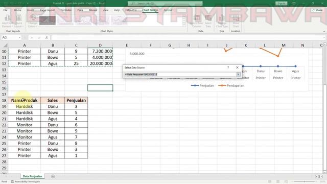Click the Cancel entry X icon
This screenshot has width=327, height=184.
pos(32,37)
